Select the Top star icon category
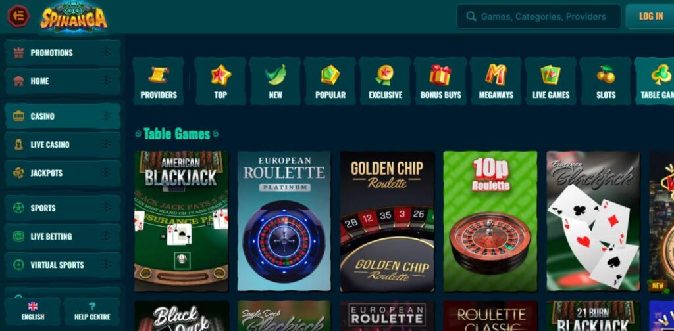Viewport: 674px width, 331px height. 220,81
